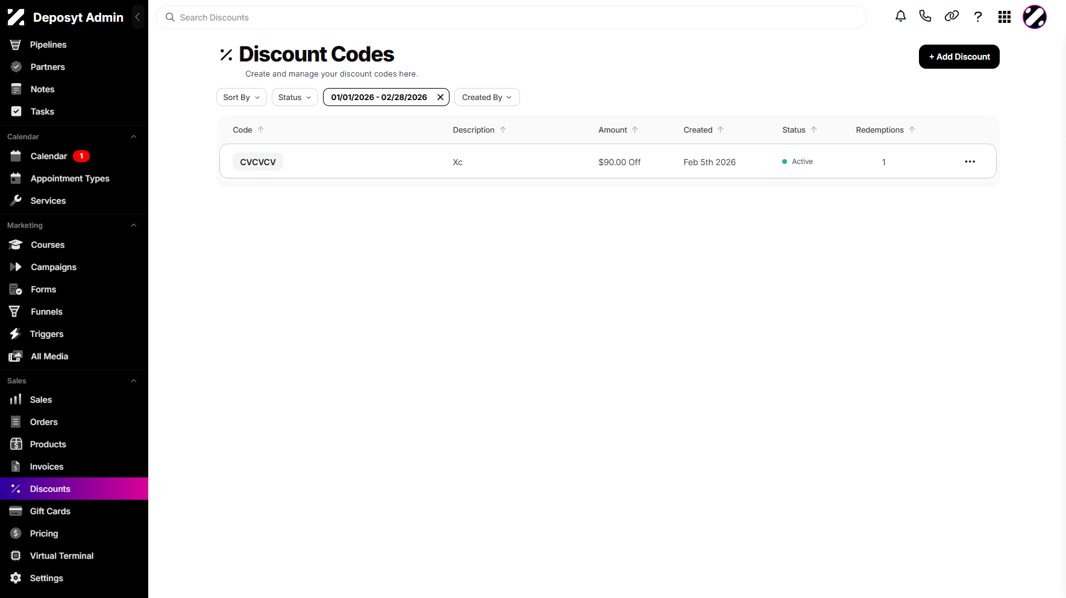The height and width of the screenshot is (598, 1066).
Task: Open the Sort By dropdown
Action: click(x=242, y=97)
